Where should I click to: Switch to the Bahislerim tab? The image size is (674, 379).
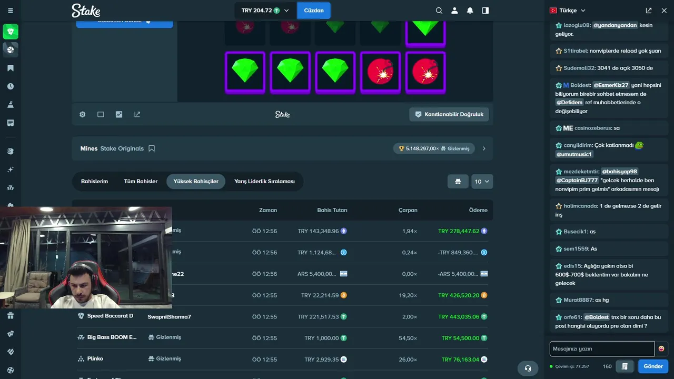(94, 181)
